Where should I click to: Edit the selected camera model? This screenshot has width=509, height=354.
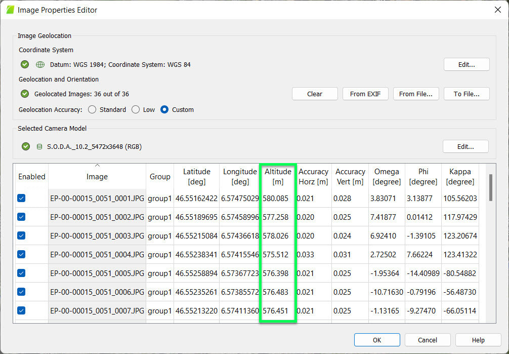[465, 146]
